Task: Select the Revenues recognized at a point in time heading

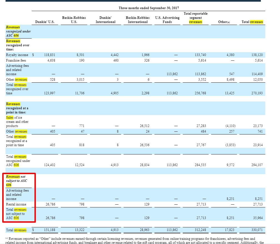Action: pos(17,108)
